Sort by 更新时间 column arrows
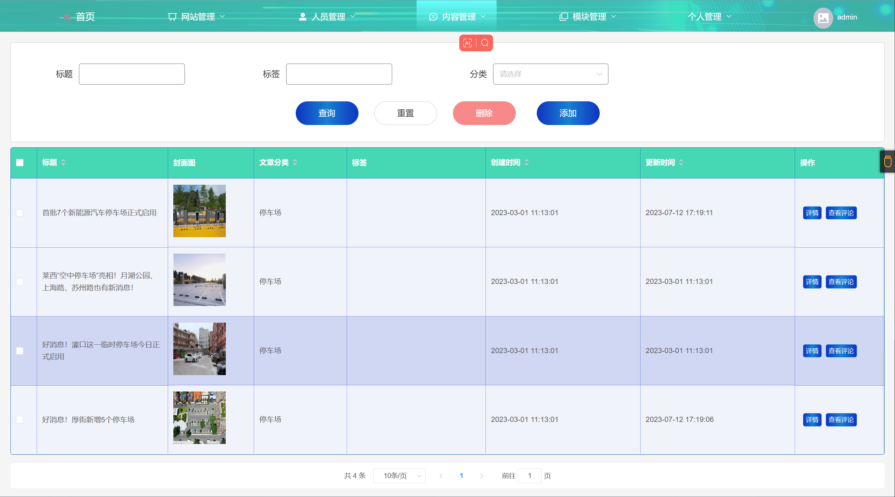This screenshot has height=497, width=895. click(x=681, y=162)
